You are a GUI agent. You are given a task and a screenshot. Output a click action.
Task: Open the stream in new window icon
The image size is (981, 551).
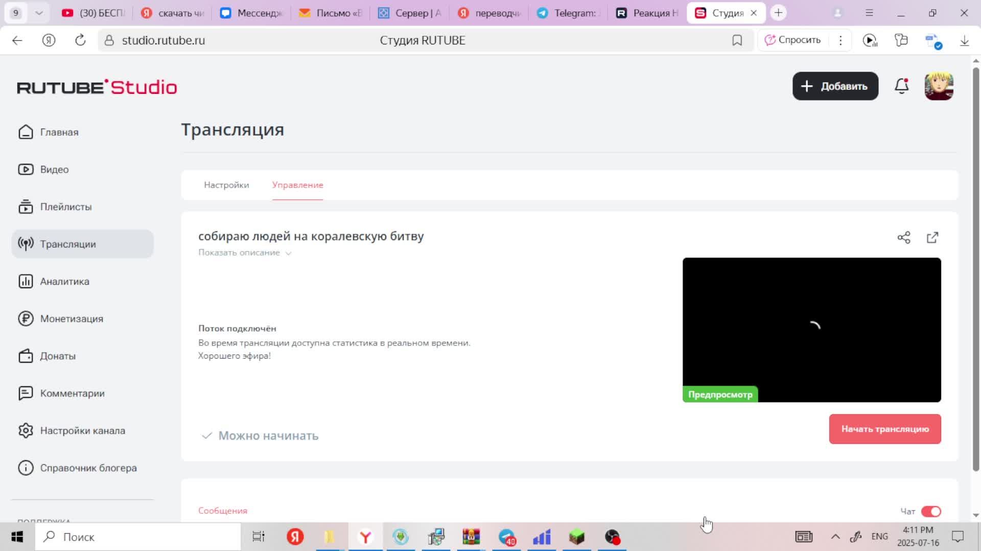click(x=932, y=237)
